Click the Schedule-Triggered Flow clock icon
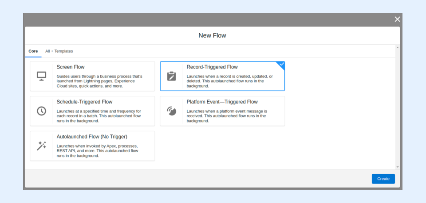The image size is (426, 203). tap(41, 111)
